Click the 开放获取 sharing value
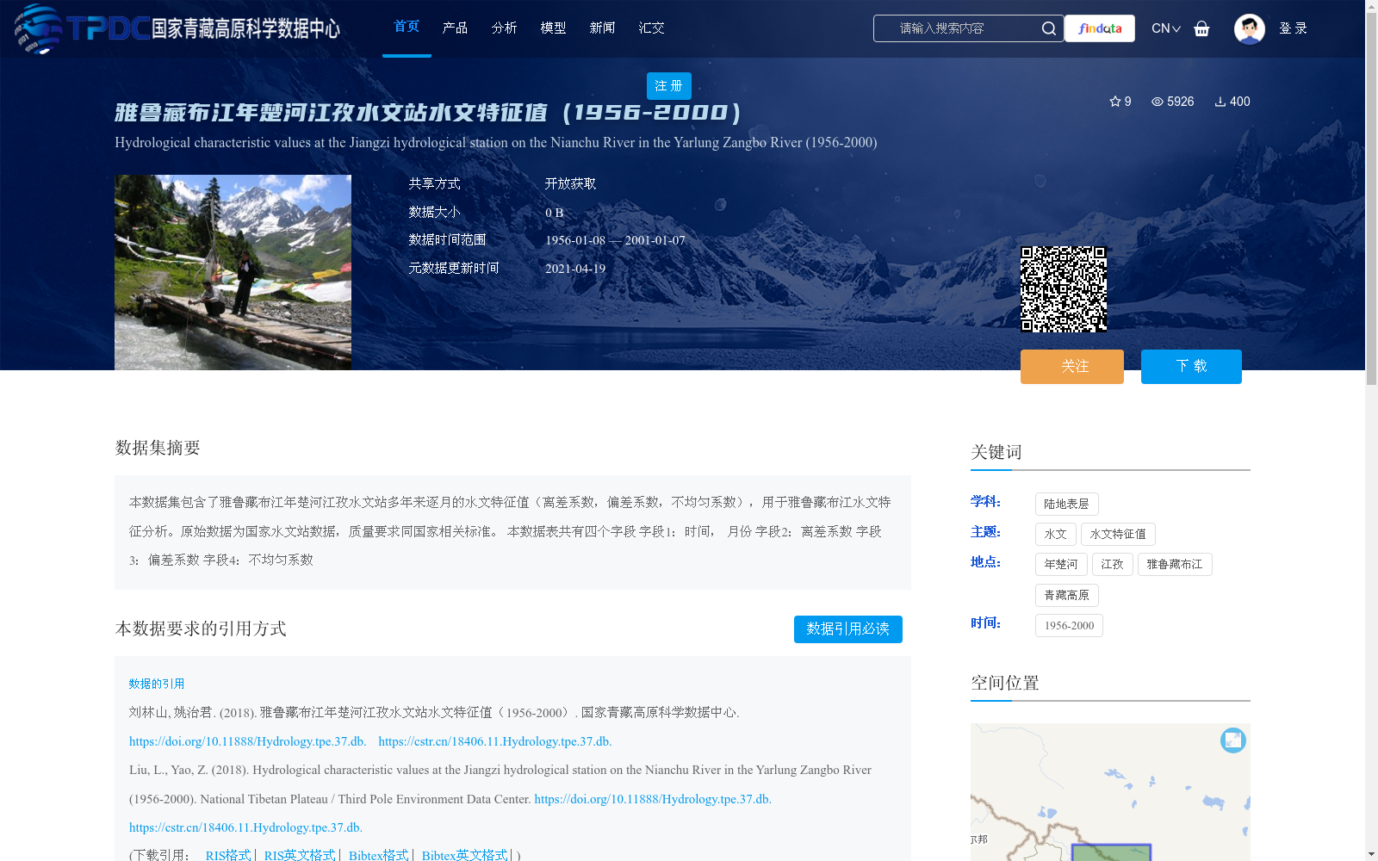 click(x=570, y=184)
